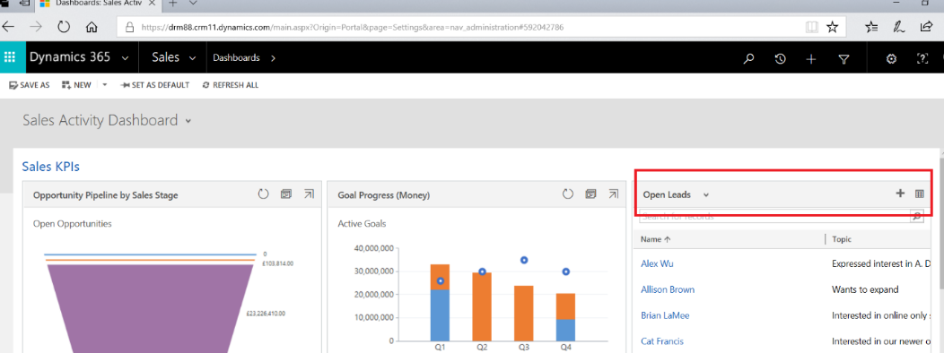Toggle the browser Reading view icon

pyautogui.click(x=812, y=27)
